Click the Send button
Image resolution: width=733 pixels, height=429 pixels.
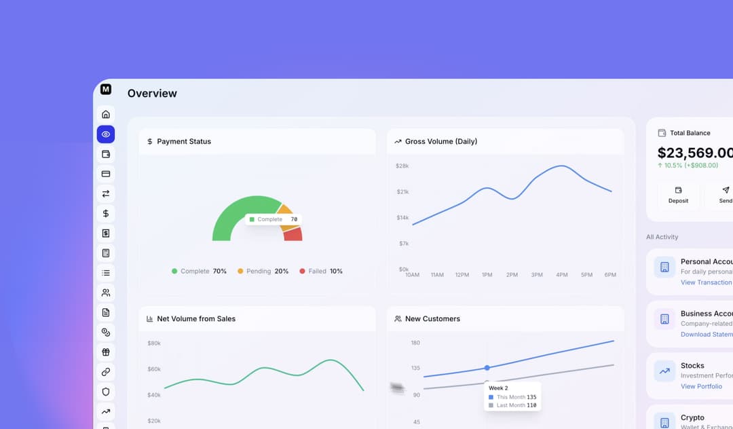tap(723, 196)
